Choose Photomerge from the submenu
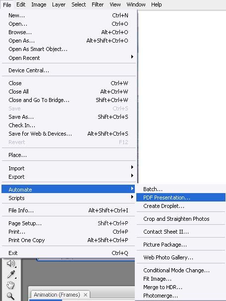This screenshot has height=301, width=226. [x=181, y=296]
